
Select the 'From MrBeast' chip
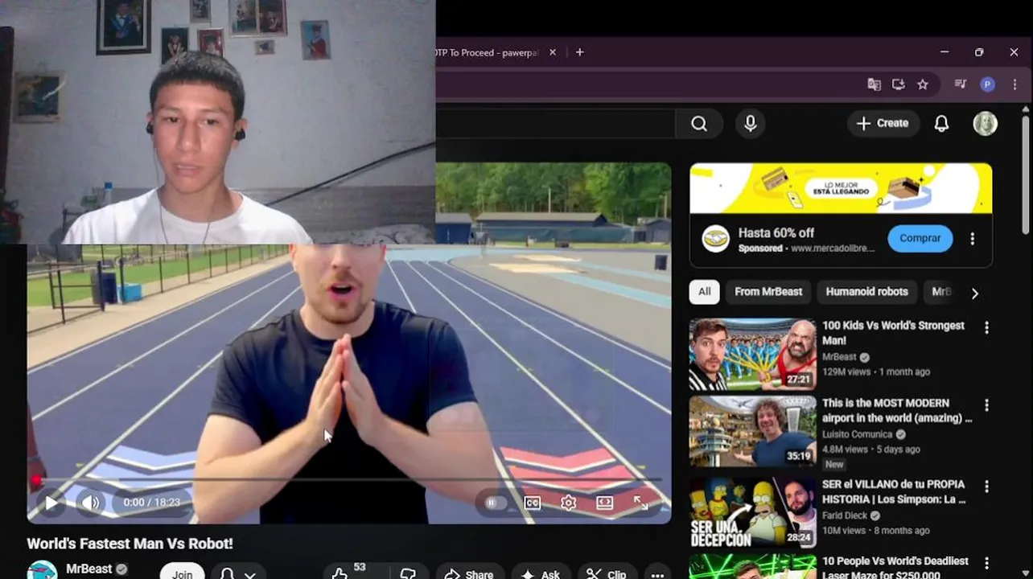[x=768, y=292]
